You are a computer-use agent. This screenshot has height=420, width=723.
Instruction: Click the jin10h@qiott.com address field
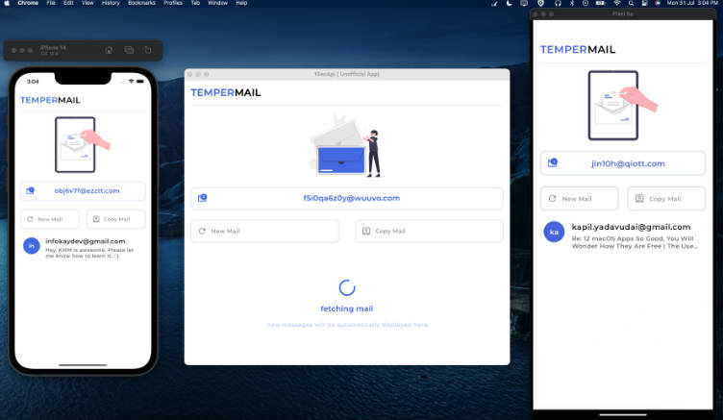[623, 163]
